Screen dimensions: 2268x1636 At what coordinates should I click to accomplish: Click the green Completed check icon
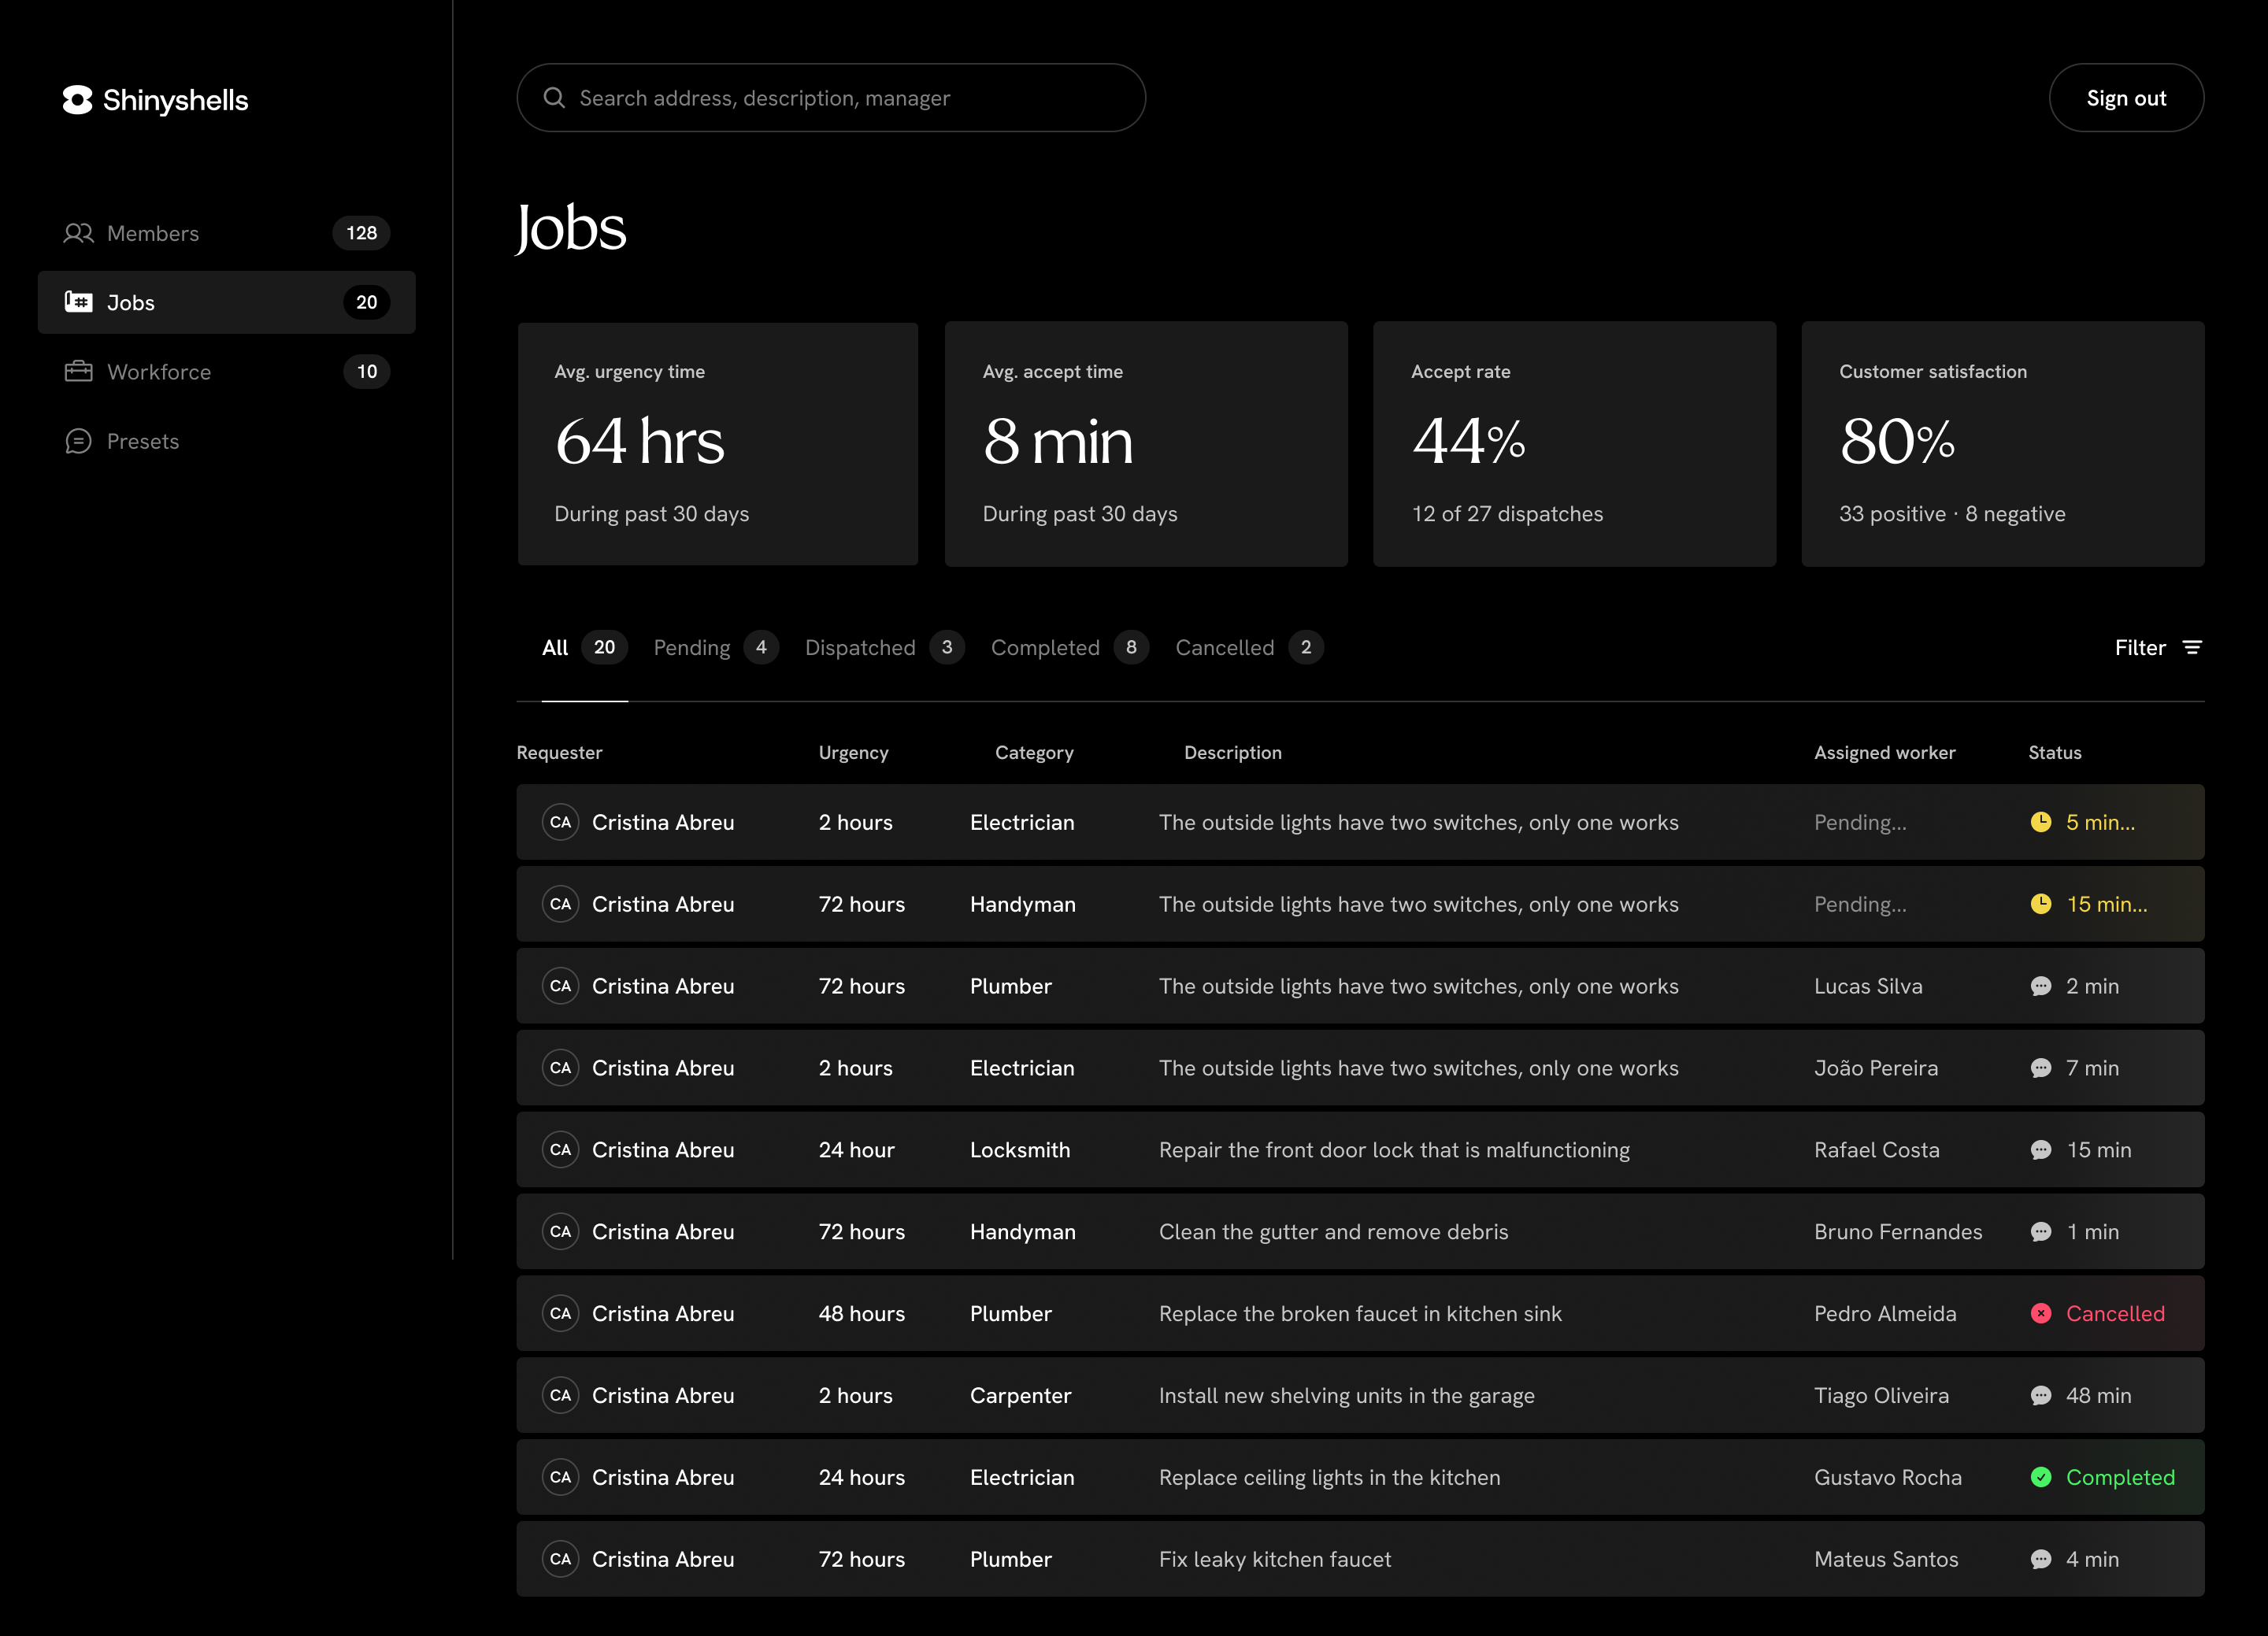[x=2041, y=1477]
